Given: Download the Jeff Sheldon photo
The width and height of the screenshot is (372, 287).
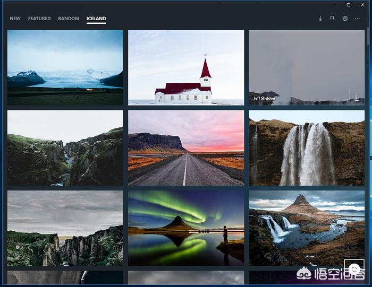Looking at the screenshot, I should click(357, 98).
